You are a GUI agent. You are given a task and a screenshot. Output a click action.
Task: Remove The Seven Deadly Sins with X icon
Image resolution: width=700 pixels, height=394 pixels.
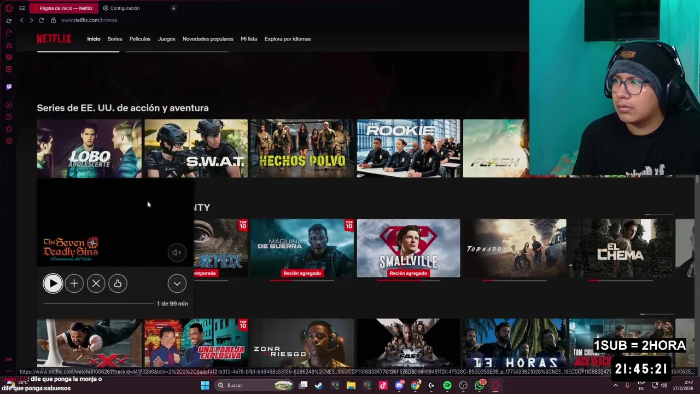tap(96, 283)
